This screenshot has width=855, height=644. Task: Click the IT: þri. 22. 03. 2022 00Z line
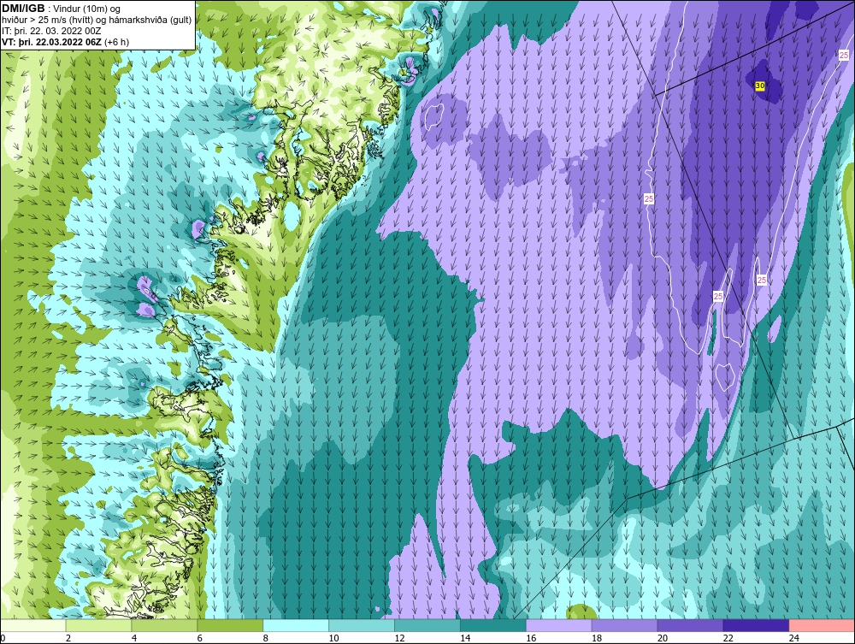(x=52, y=31)
